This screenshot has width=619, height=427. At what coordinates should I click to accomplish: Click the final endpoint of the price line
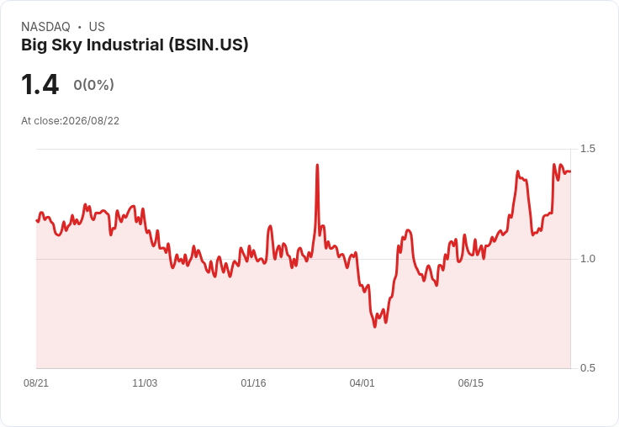pos(569,171)
